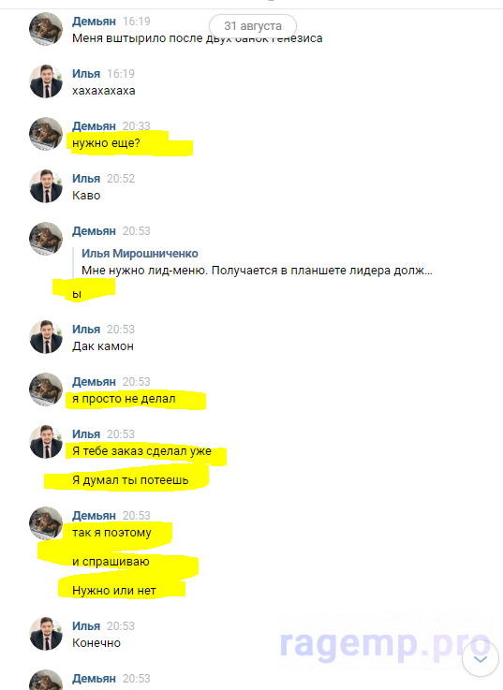Click the scroll-to-bottom chevron button
This screenshot has height=690, width=503.
tap(481, 658)
